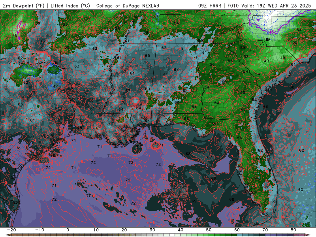316x237 pixels.
Task: Click the '10' color scale label
Action: [x=96, y=230]
